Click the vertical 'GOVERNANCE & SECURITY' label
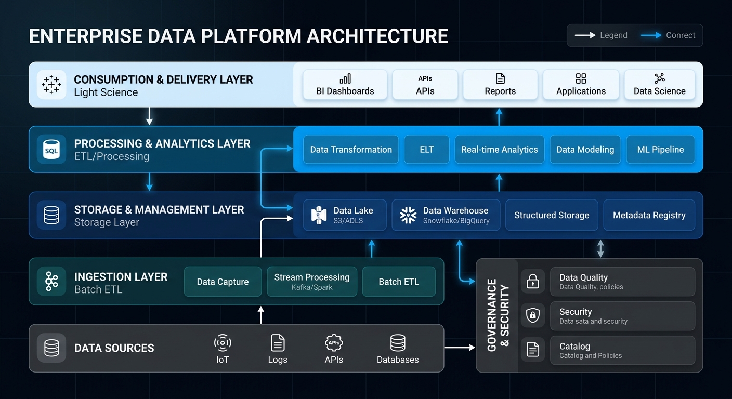 tap(498, 315)
